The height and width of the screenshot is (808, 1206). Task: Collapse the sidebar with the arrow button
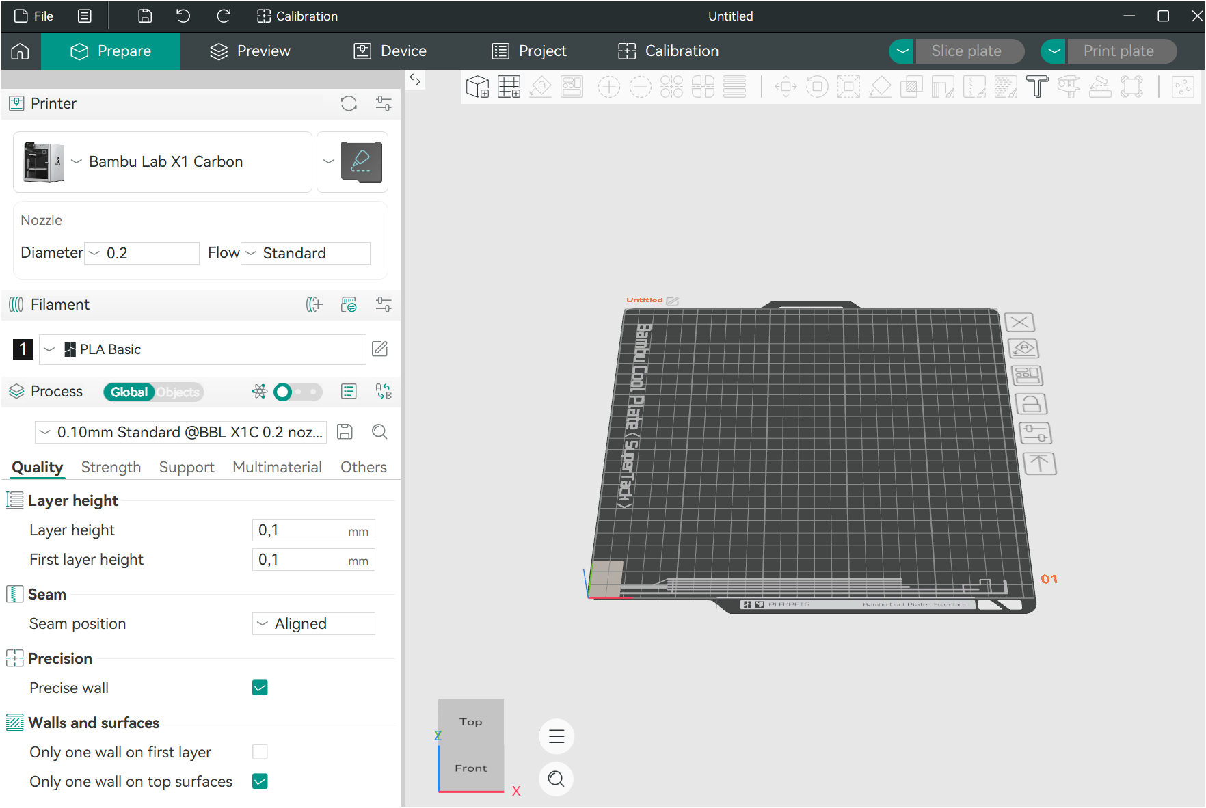pos(415,80)
